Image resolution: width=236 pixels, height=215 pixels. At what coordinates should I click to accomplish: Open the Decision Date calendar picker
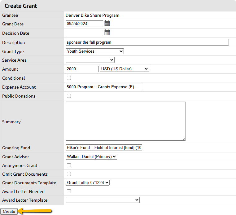(107, 32)
